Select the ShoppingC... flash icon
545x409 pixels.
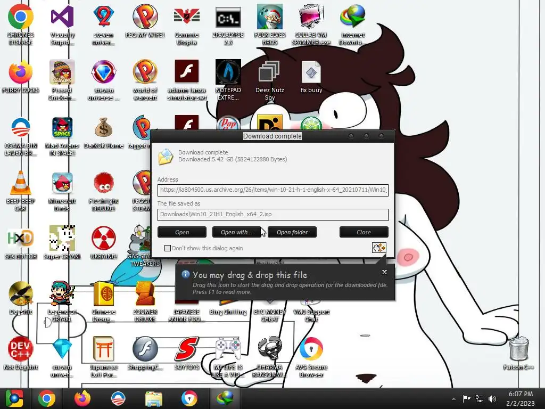tap(145, 354)
